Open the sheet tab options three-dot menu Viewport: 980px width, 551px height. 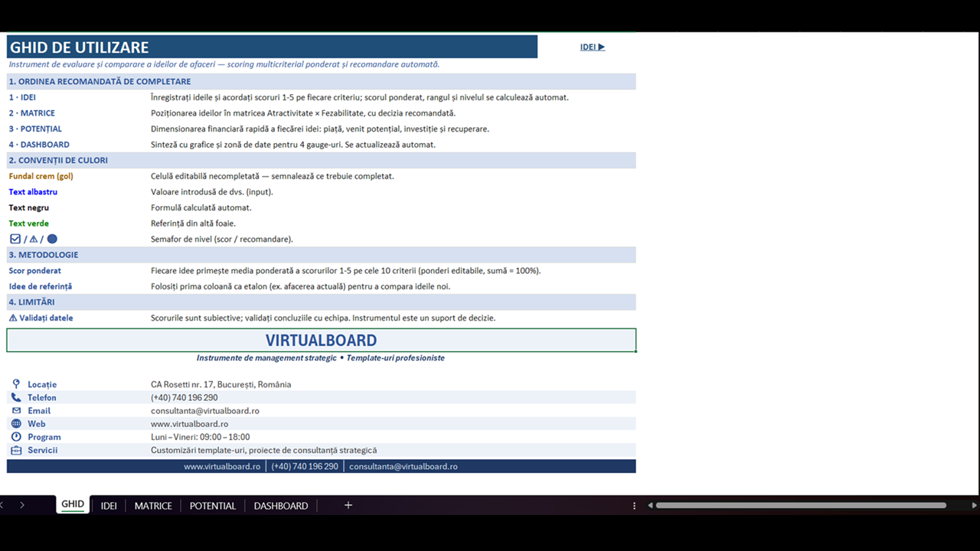pyautogui.click(x=634, y=505)
